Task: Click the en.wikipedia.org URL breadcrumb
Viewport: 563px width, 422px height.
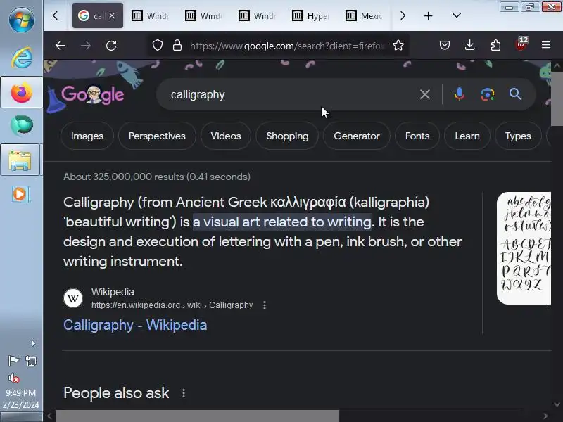Action: coord(172,305)
